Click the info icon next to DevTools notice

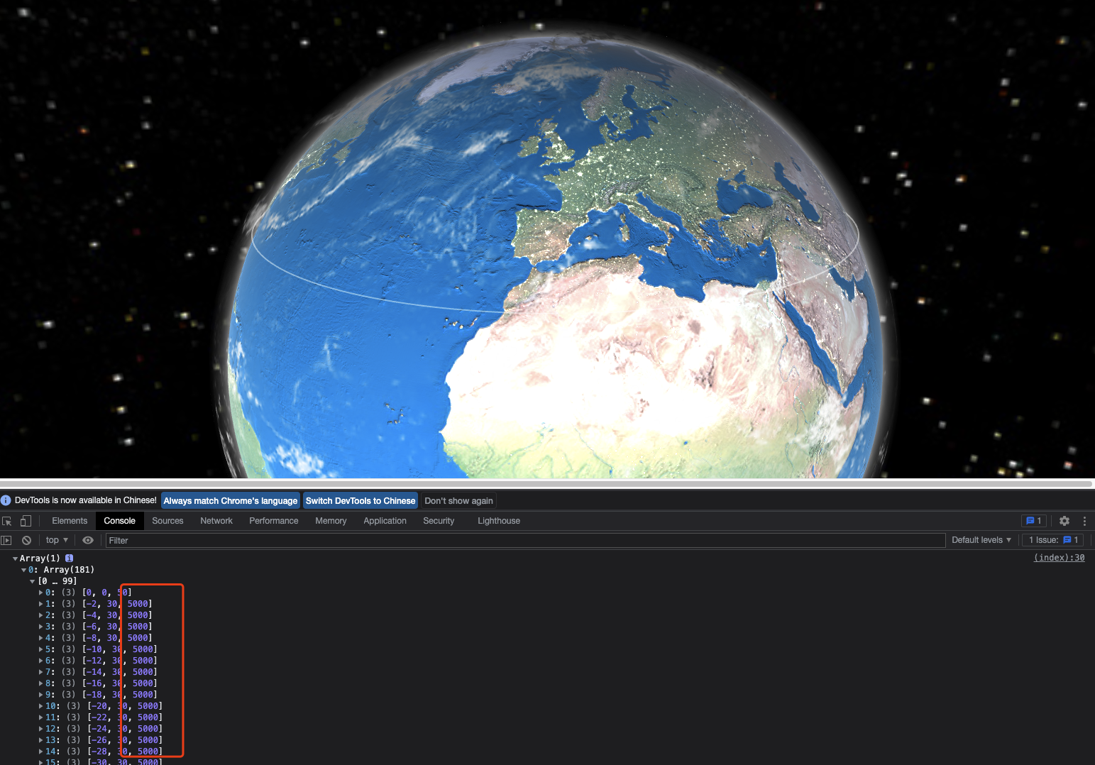(6, 500)
